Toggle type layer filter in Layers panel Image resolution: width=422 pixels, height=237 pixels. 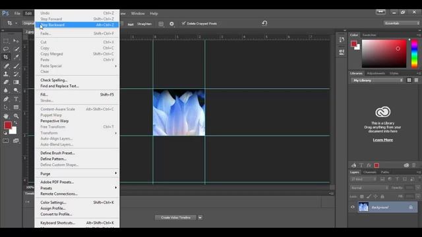pos(397,179)
